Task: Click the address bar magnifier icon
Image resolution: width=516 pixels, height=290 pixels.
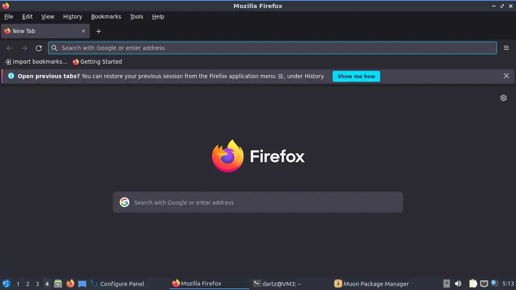Action: pyautogui.click(x=54, y=48)
